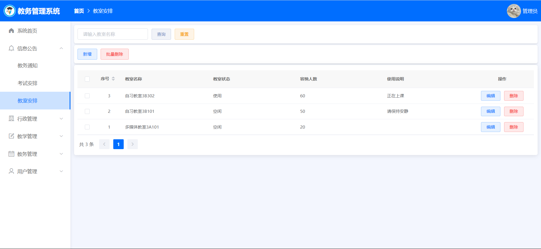Expand the 教学管理 menu arrow
This screenshot has width=541, height=249.
[61, 136]
